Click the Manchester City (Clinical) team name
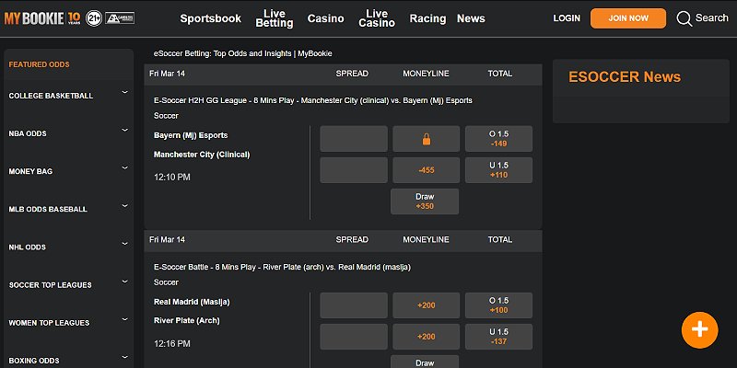 click(202, 155)
